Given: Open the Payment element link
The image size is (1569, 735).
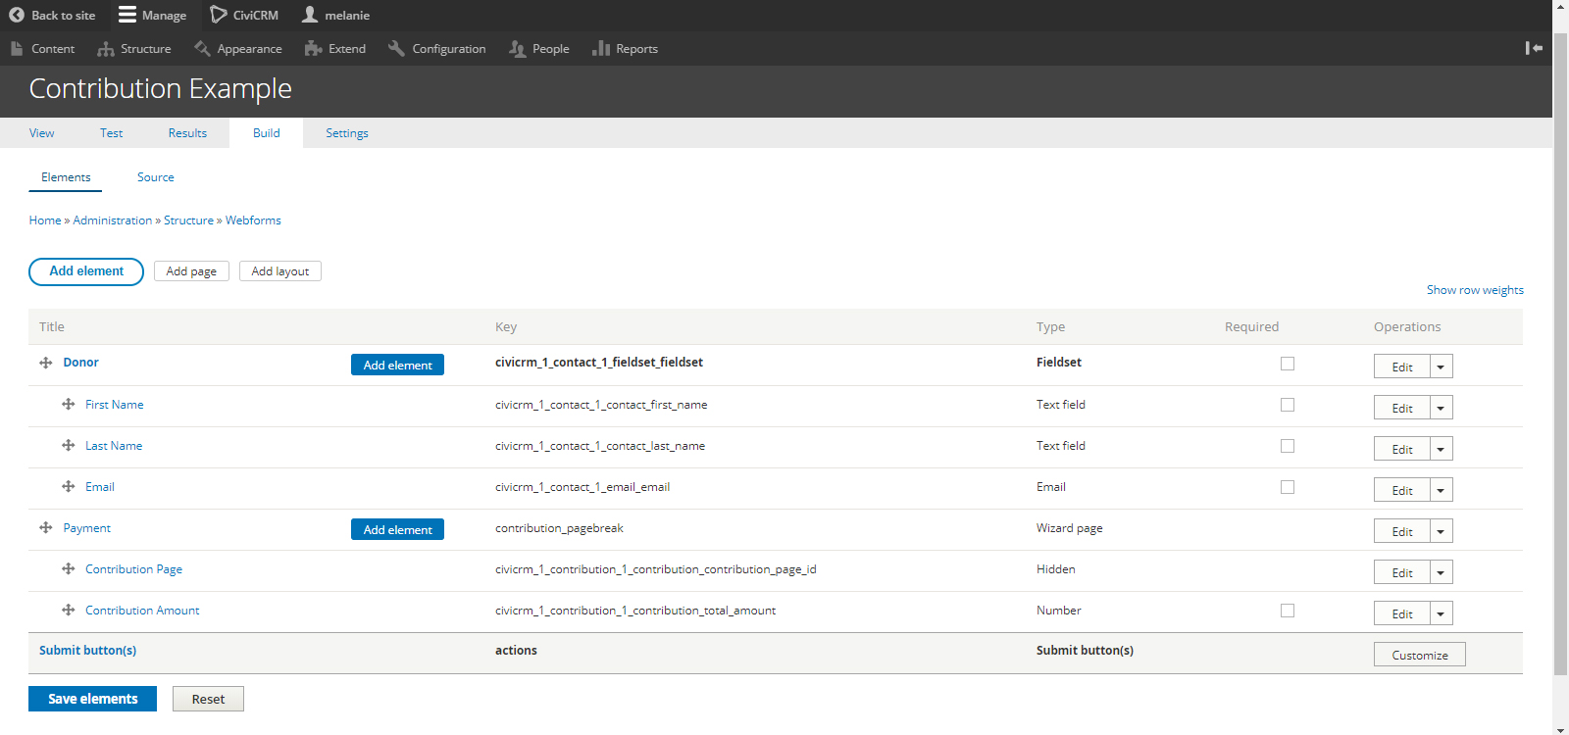Looking at the screenshot, I should (x=87, y=528).
